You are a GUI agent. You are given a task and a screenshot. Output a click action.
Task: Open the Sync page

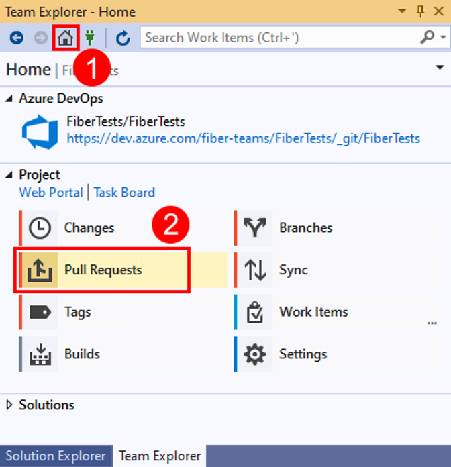[x=293, y=270]
